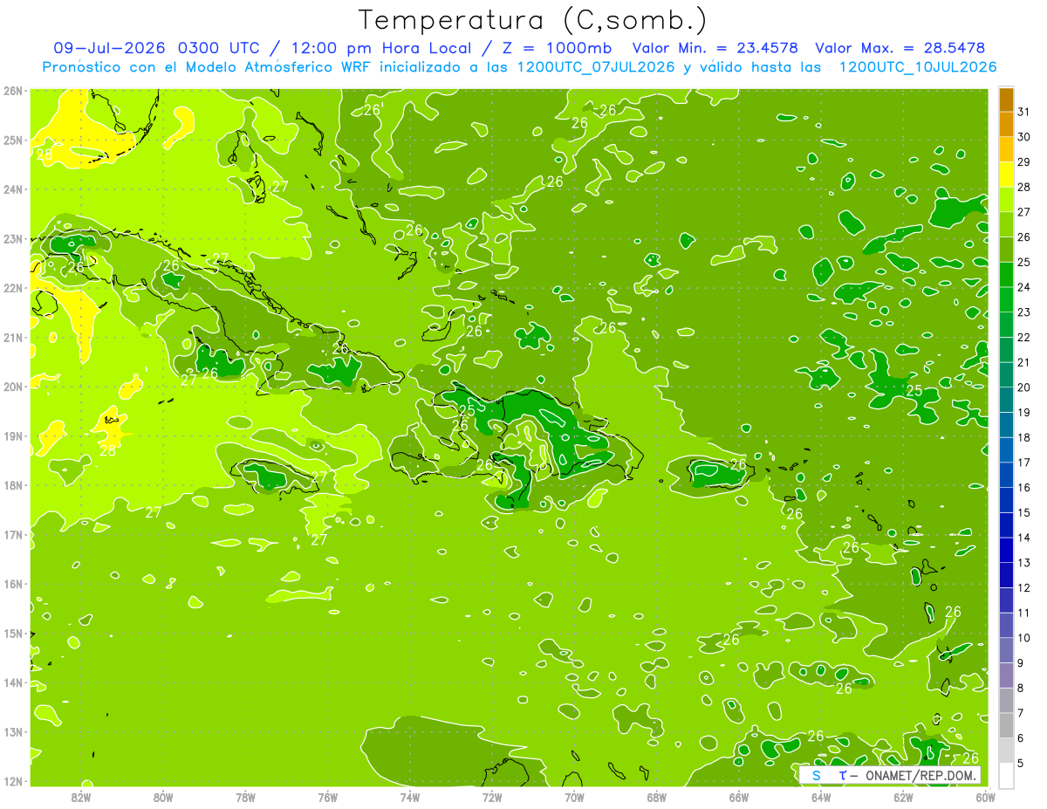Click the '09-Jul-2026 0300 UTC' date text
Image resolution: width=1047 pixels, height=809 pixels.
155,48
